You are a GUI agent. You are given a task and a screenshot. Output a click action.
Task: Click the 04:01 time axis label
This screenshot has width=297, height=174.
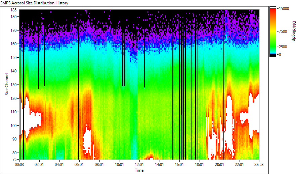59,165
